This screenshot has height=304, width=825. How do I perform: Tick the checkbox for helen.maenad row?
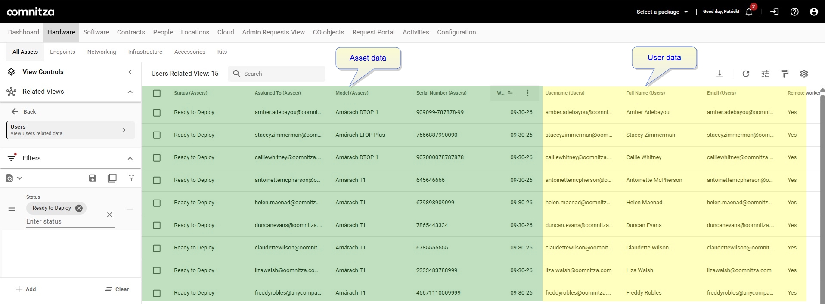coord(157,203)
